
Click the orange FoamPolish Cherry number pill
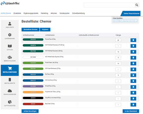[x=33, y=92]
